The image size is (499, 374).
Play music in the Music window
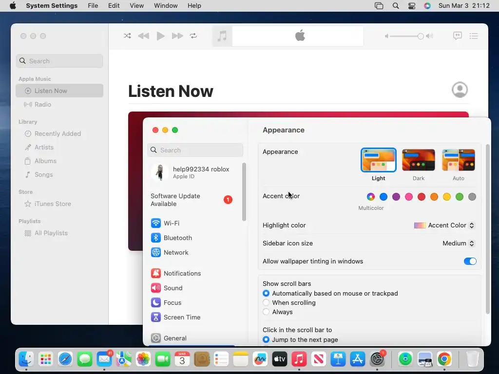click(x=160, y=36)
